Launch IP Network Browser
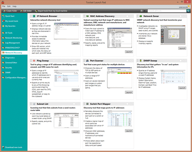 coord(75,43)
